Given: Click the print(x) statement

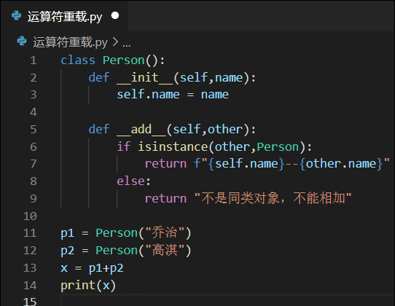Looking at the screenshot, I should (88, 286).
